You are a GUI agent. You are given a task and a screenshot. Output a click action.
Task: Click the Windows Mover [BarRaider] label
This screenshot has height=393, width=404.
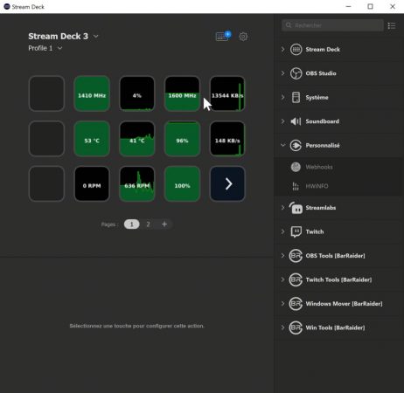344,304
